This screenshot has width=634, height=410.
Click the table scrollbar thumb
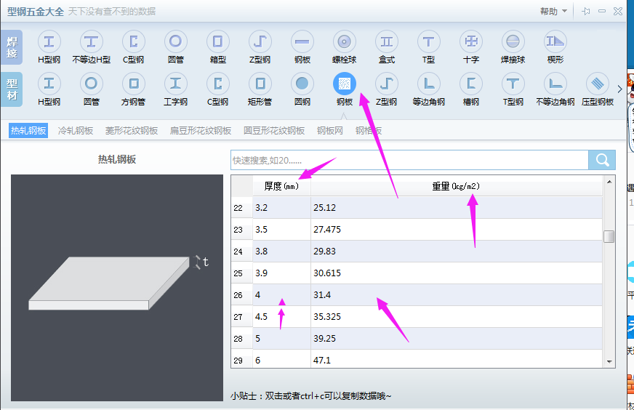[x=609, y=236]
